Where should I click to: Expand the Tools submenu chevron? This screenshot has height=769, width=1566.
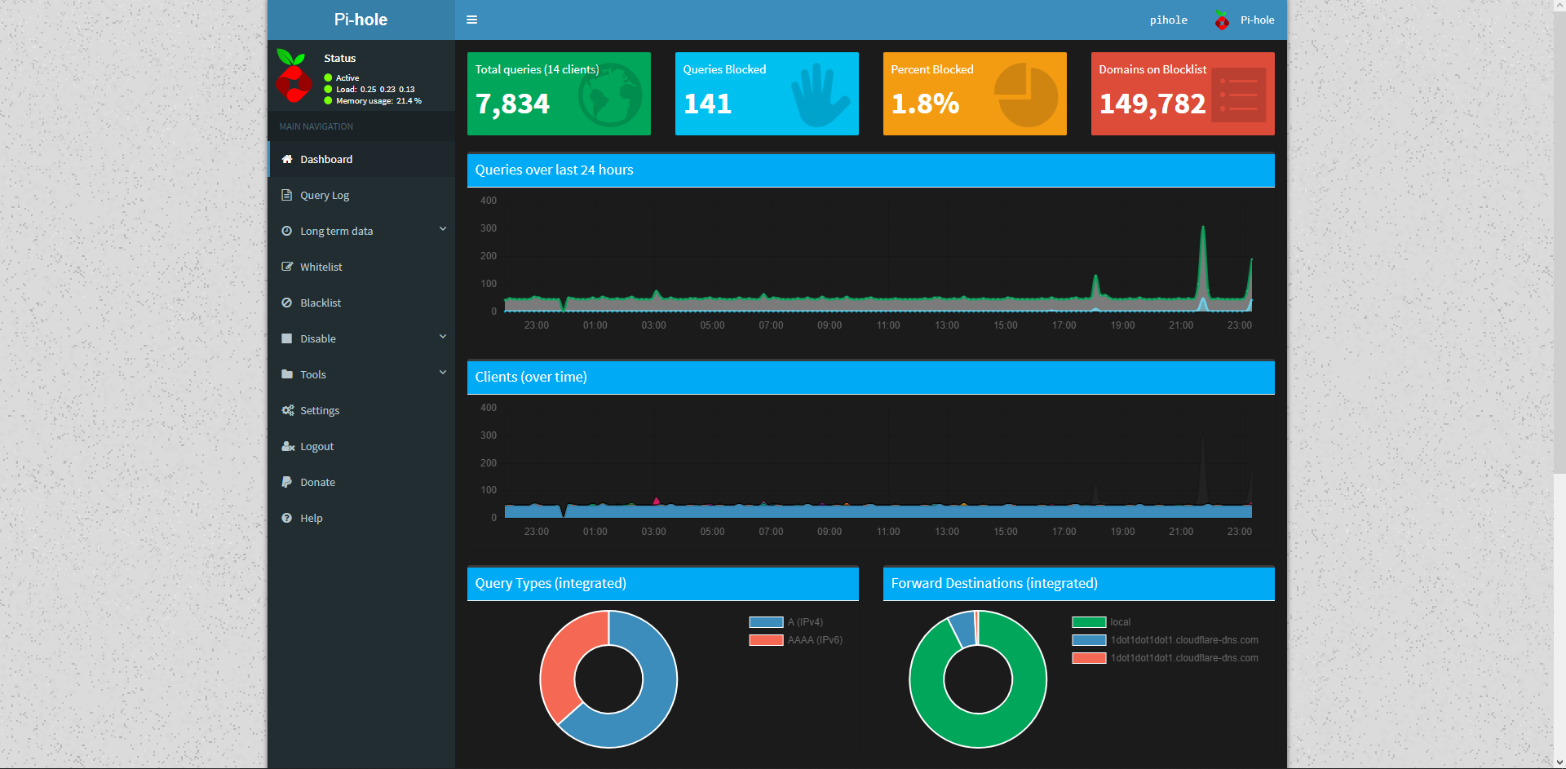443,373
